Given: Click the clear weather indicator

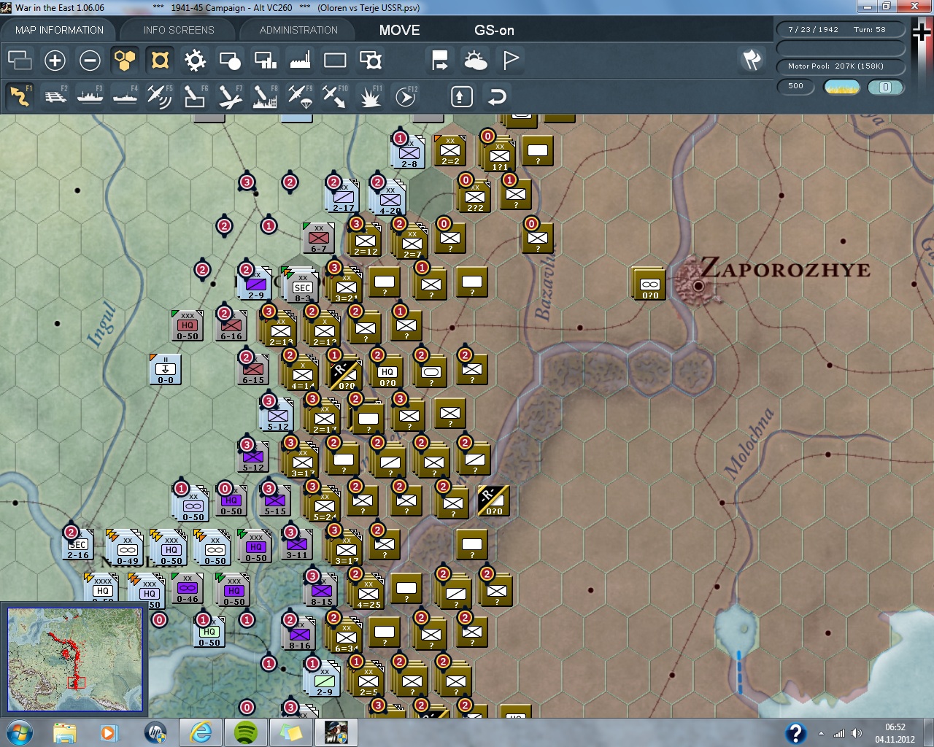Looking at the screenshot, I should coord(841,87).
